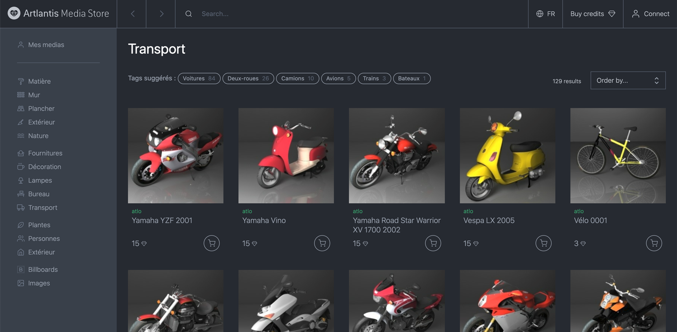Add Vélo 0001 to cart
Image resolution: width=677 pixels, height=332 pixels.
pos(654,243)
